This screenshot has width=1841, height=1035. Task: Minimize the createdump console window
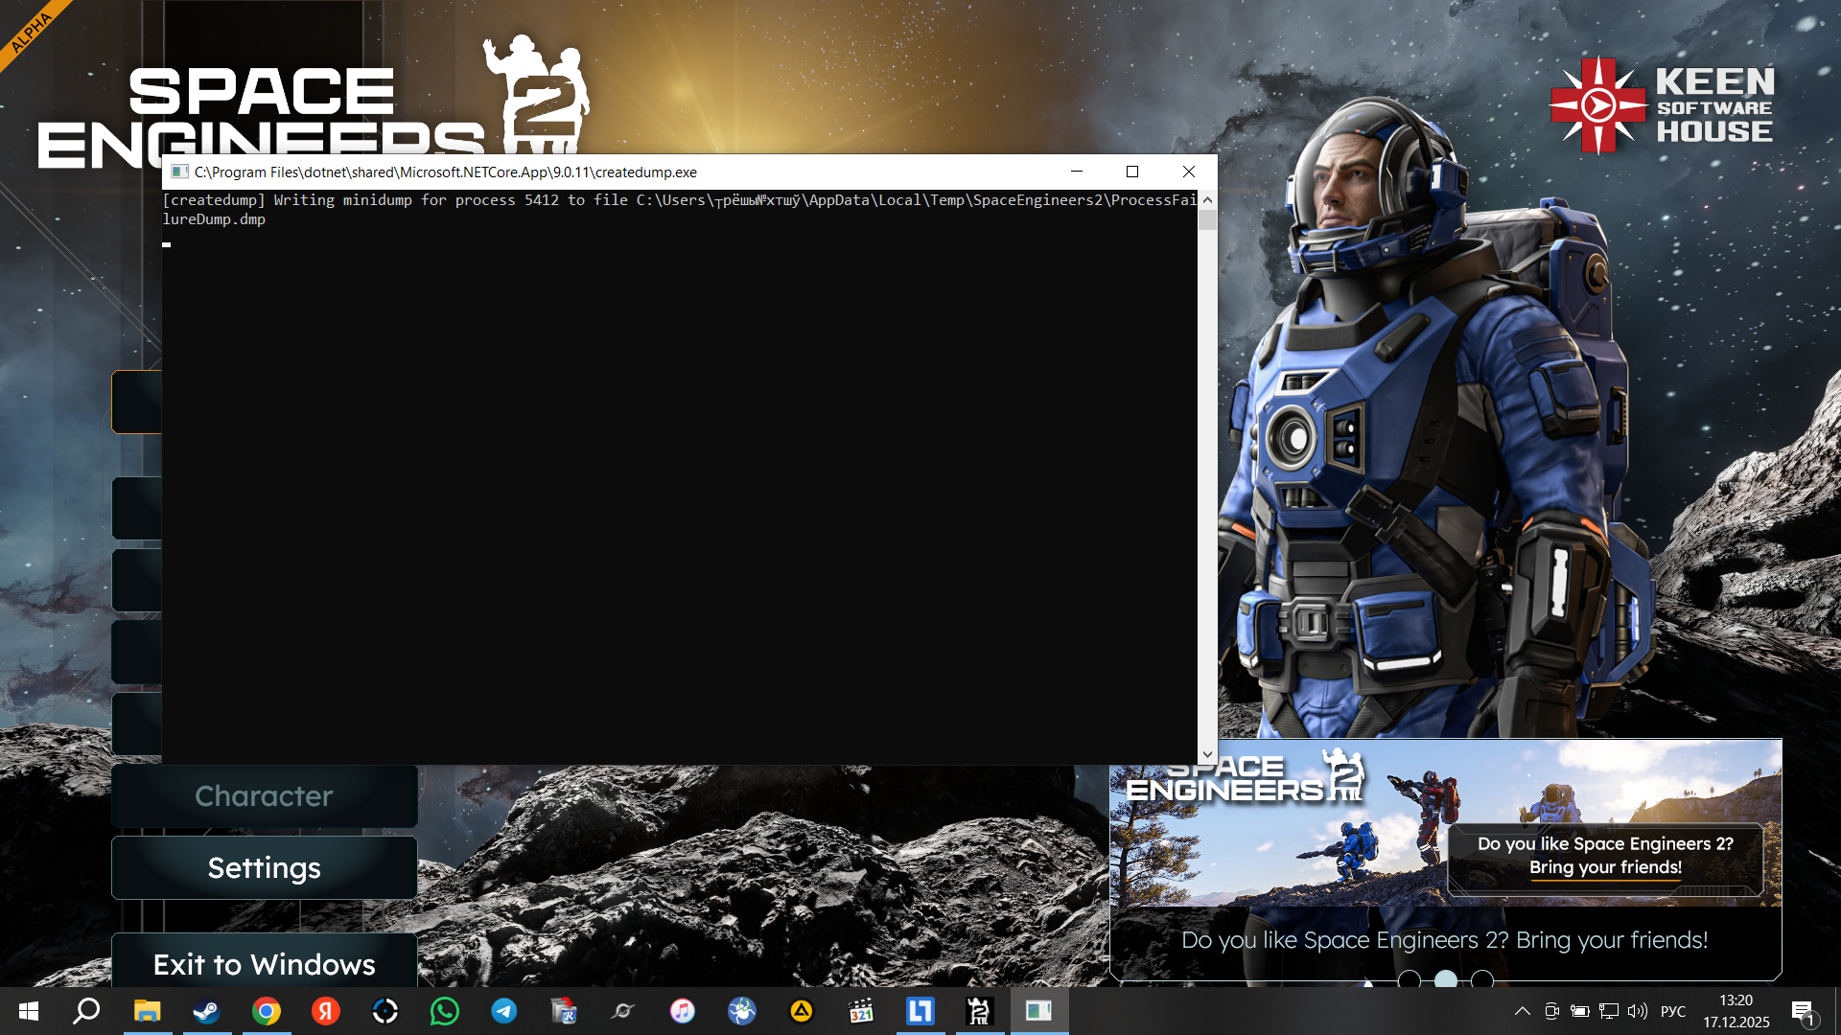click(x=1077, y=172)
